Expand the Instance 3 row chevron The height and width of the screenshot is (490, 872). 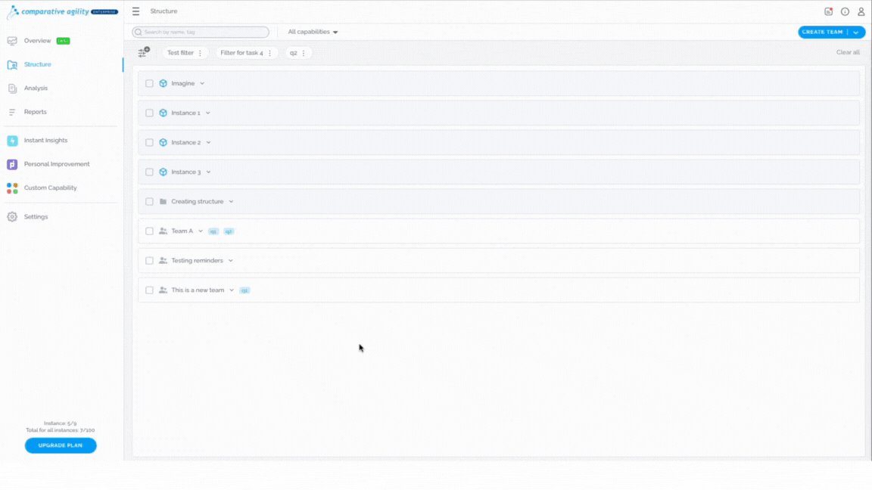[x=209, y=172]
